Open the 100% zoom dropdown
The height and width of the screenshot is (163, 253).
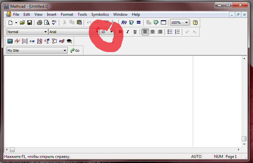(x=186, y=23)
